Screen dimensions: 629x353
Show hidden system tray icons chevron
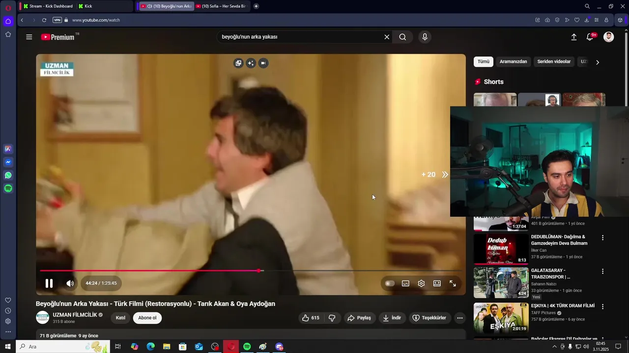[555, 347]
